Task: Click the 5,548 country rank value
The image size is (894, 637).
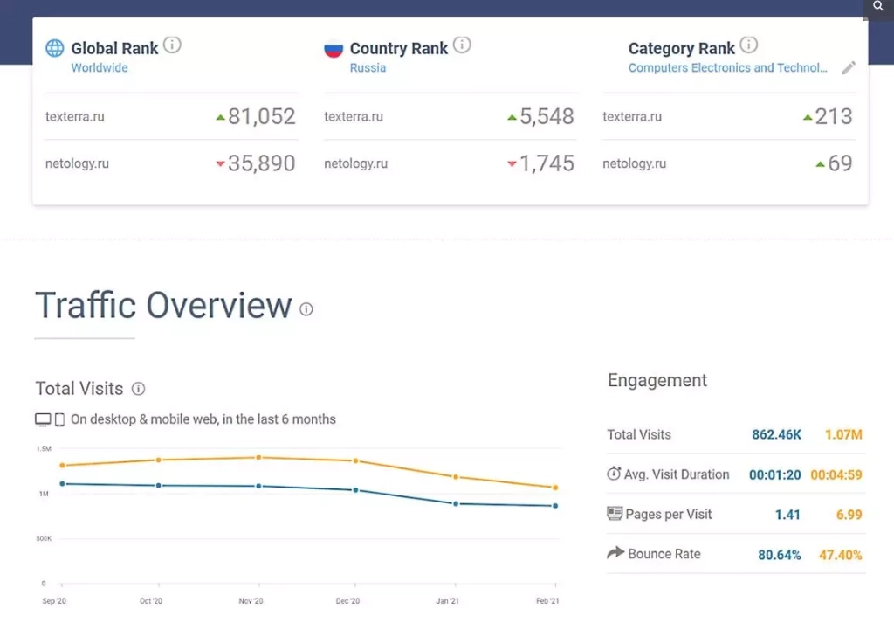Action: point(547,116)
